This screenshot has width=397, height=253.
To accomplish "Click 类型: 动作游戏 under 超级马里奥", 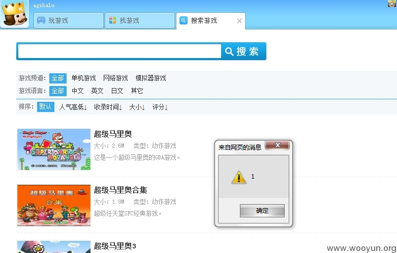I will pyautogui.click(x=155, y=146).
